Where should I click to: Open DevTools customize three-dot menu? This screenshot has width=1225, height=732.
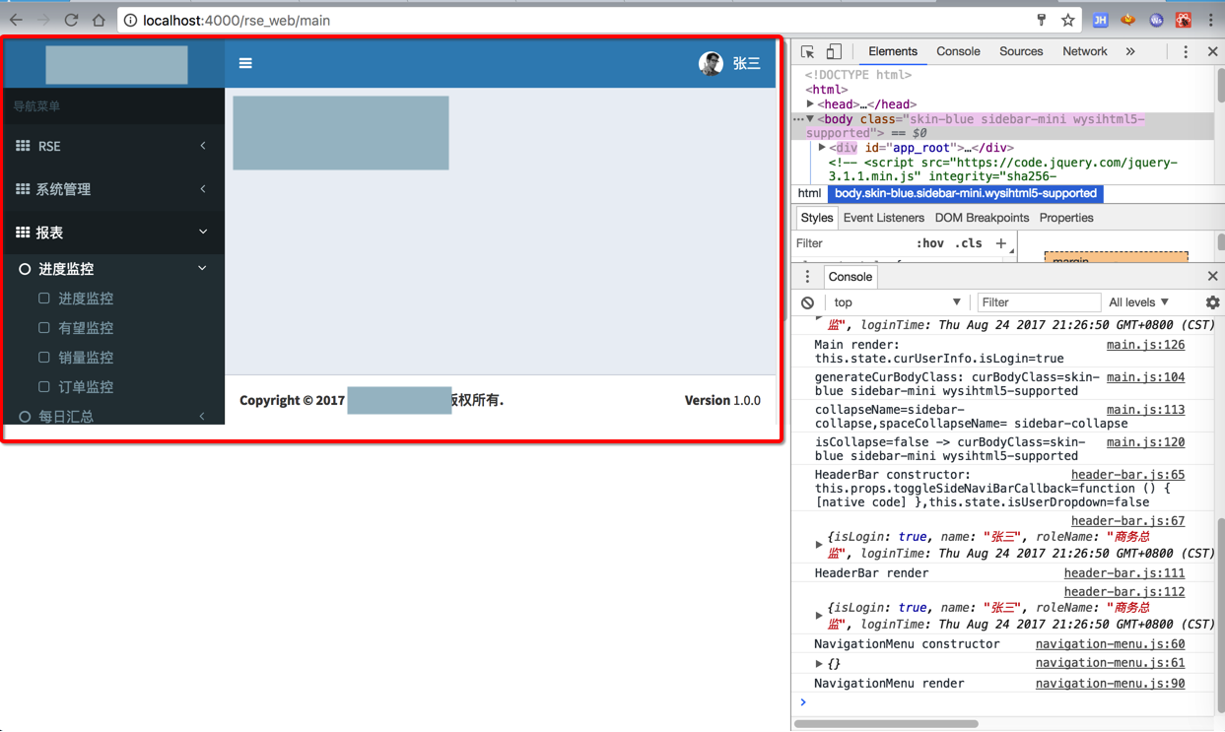[x=1186, y=51]
